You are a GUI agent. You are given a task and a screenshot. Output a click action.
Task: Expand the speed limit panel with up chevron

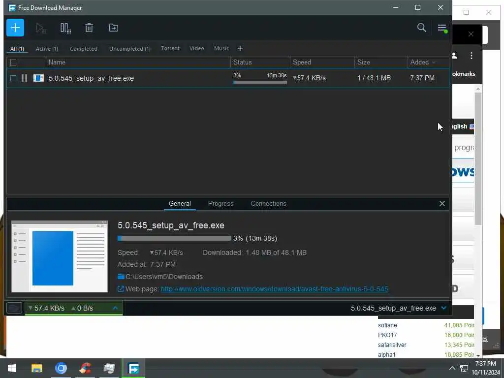coord(115,308)
